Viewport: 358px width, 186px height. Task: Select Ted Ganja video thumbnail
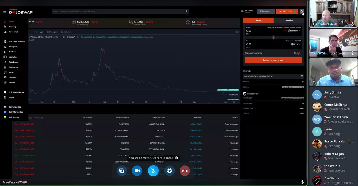click(x=333, y=72)
